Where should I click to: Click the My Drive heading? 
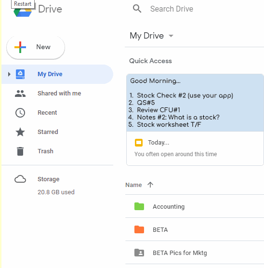point(146,36)
